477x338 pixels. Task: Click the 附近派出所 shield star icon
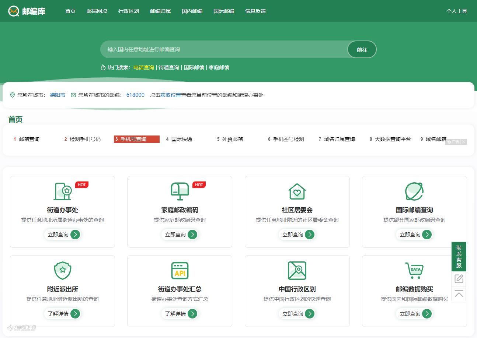click(x=63, y=271)
